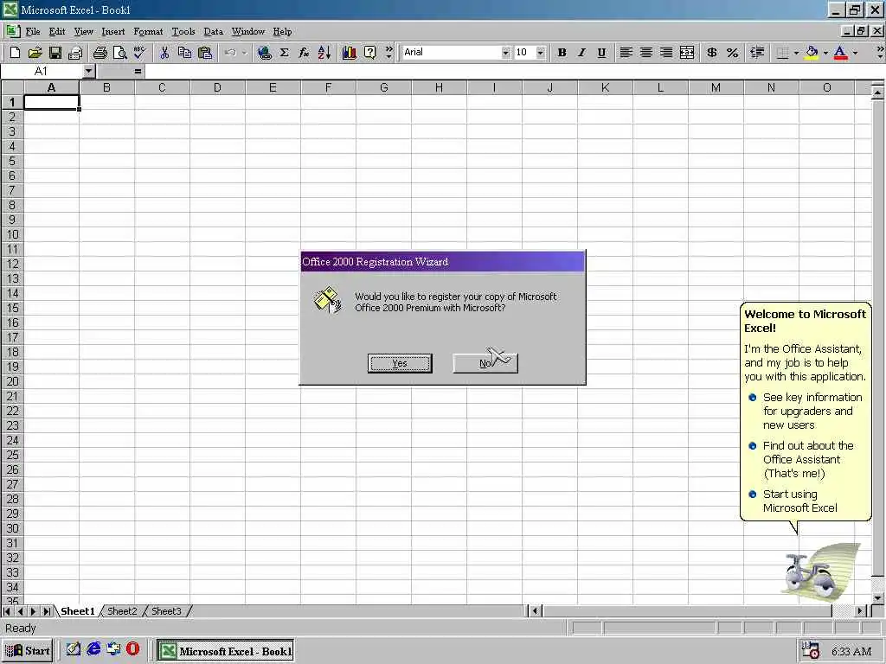Center the cell text using the Center icon
The image size is (886, 664).
[645, 53]
